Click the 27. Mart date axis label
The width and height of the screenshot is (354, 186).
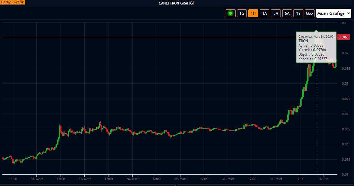click(x=85, y=179)
